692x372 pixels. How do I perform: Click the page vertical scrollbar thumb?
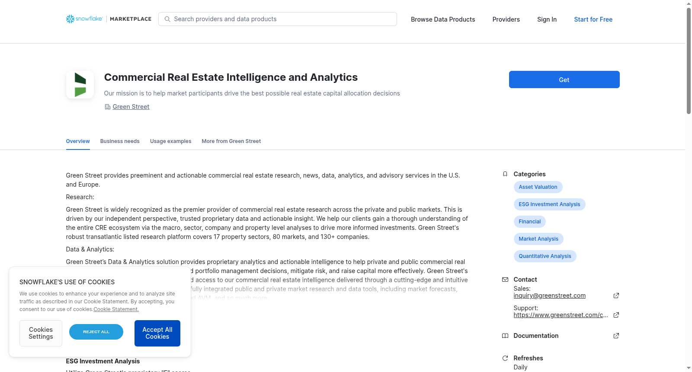click(689, 60)
